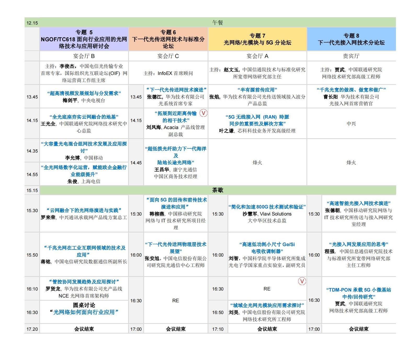Click the 14.45 time cell
The width and height of the screenshot is (415, 343).
coord(136,162)
